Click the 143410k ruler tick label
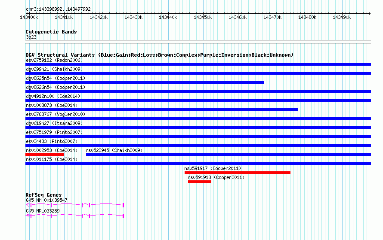Image resolution: width=383 pixels, height=240 pixels. pos(64,17)
